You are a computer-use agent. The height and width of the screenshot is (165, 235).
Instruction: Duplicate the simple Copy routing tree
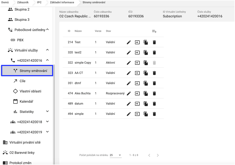tap(146, 63)
